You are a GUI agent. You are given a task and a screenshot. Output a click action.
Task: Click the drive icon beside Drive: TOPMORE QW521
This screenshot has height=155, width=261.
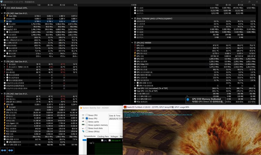tap(135, 19)
